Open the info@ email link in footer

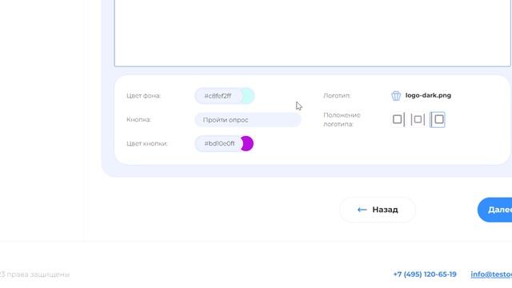(x=491, y=274)
